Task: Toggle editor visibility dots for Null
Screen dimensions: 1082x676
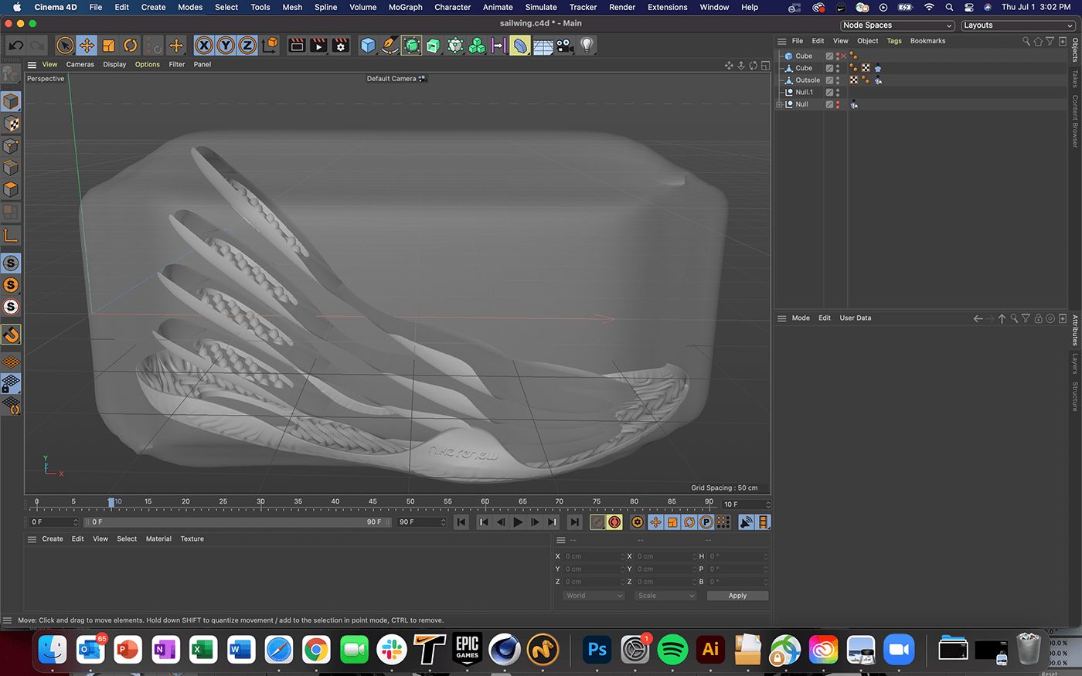Action: click(x=838, y=104)
